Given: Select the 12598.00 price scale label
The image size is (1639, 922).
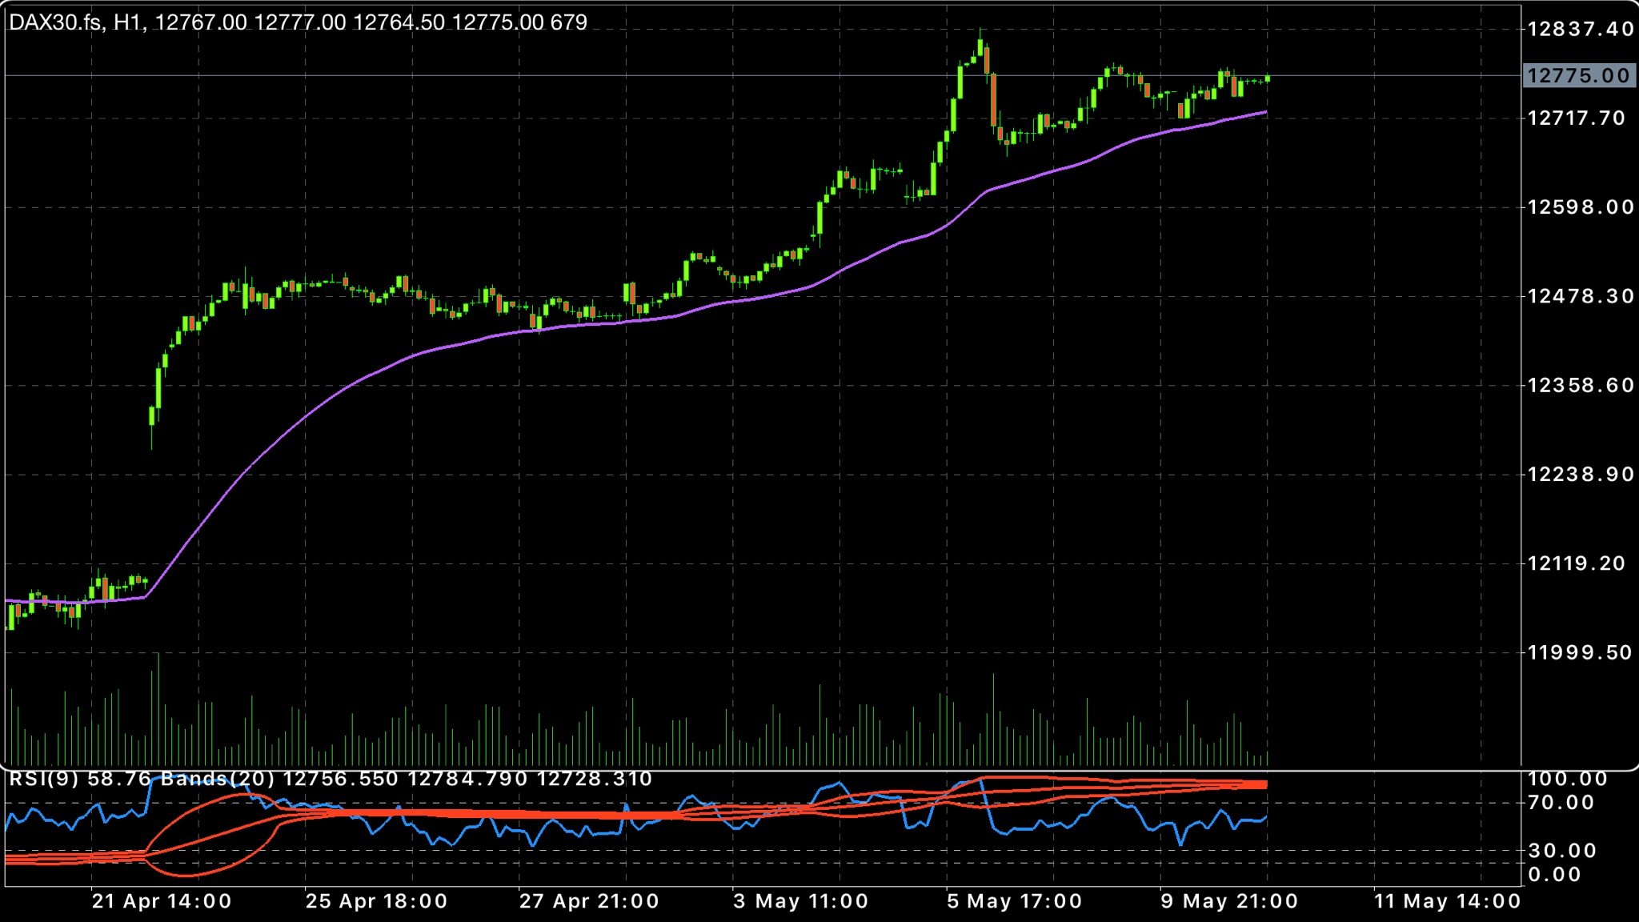Looking at the screenshot, I should tap(1580, 207).
